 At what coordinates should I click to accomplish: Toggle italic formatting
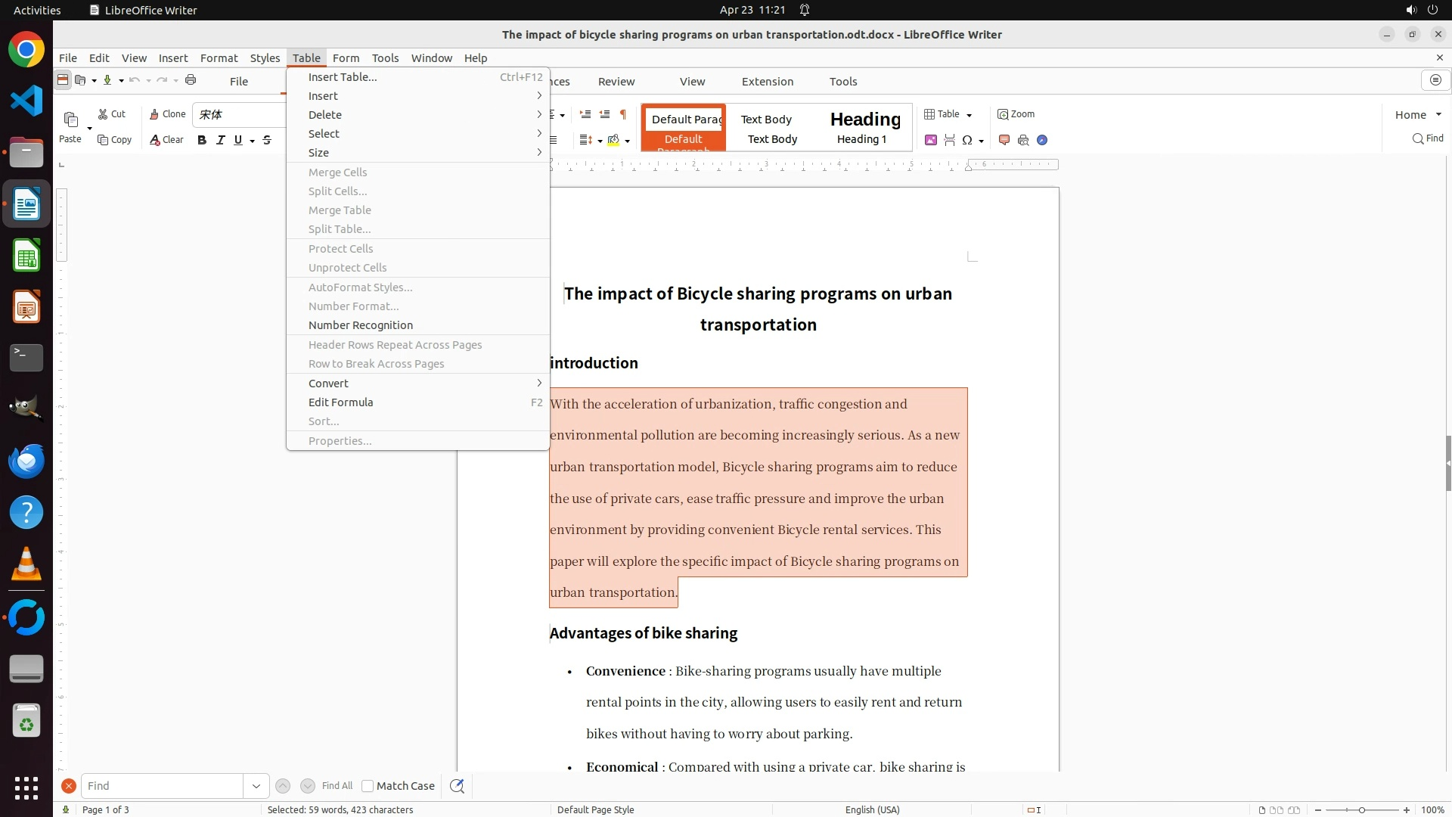221,140
